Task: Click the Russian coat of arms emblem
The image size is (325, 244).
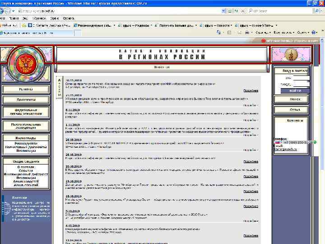Action: point(26,64)
